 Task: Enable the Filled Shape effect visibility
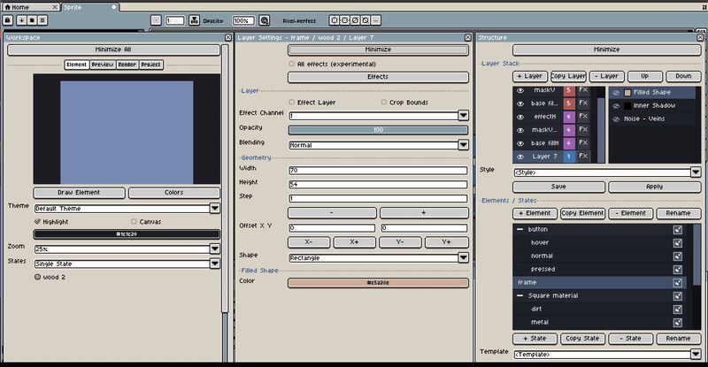click(616, 93)
